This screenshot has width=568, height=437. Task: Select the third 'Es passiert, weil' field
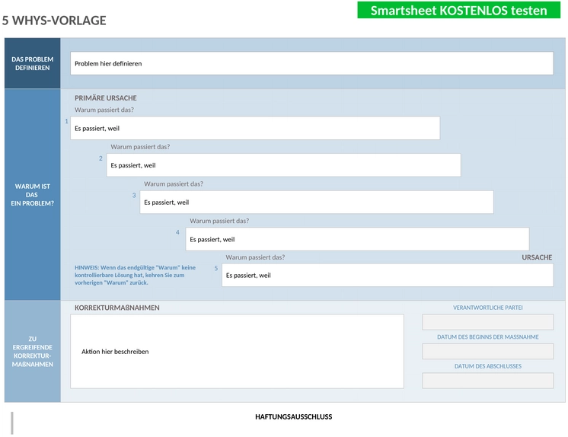[317, 203]
